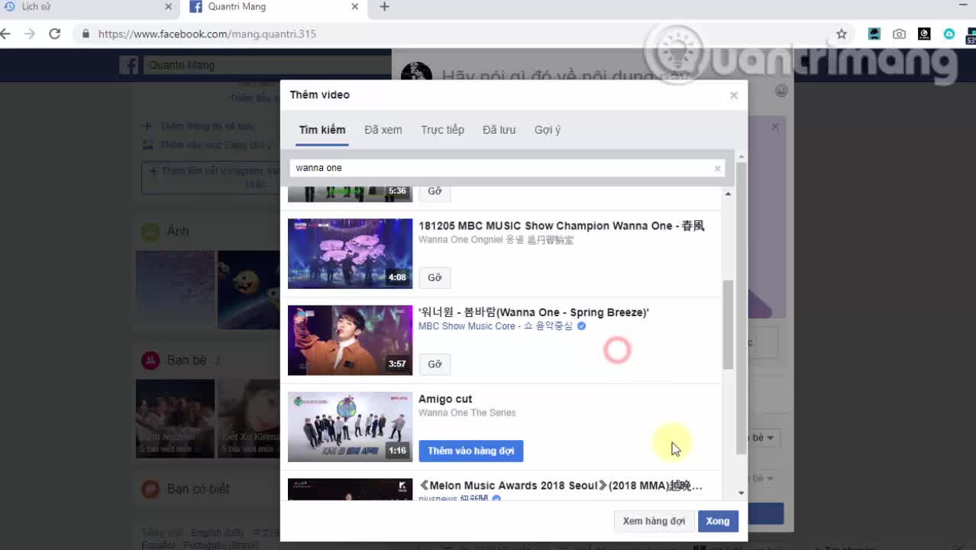Click Xem hàng đợi button
Image resolution: width=976 pixels, height=550 pixels.
coord(654,521)
